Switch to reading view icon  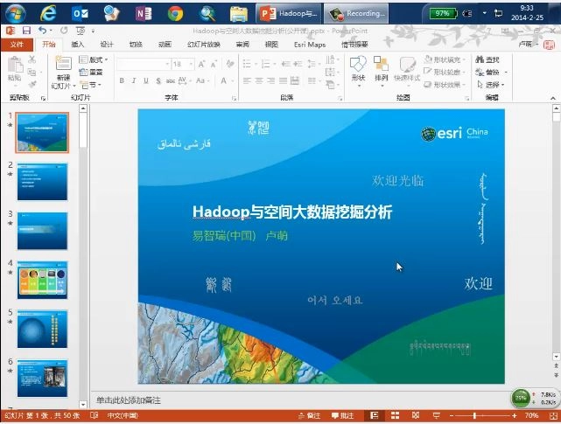coord(416,415)
